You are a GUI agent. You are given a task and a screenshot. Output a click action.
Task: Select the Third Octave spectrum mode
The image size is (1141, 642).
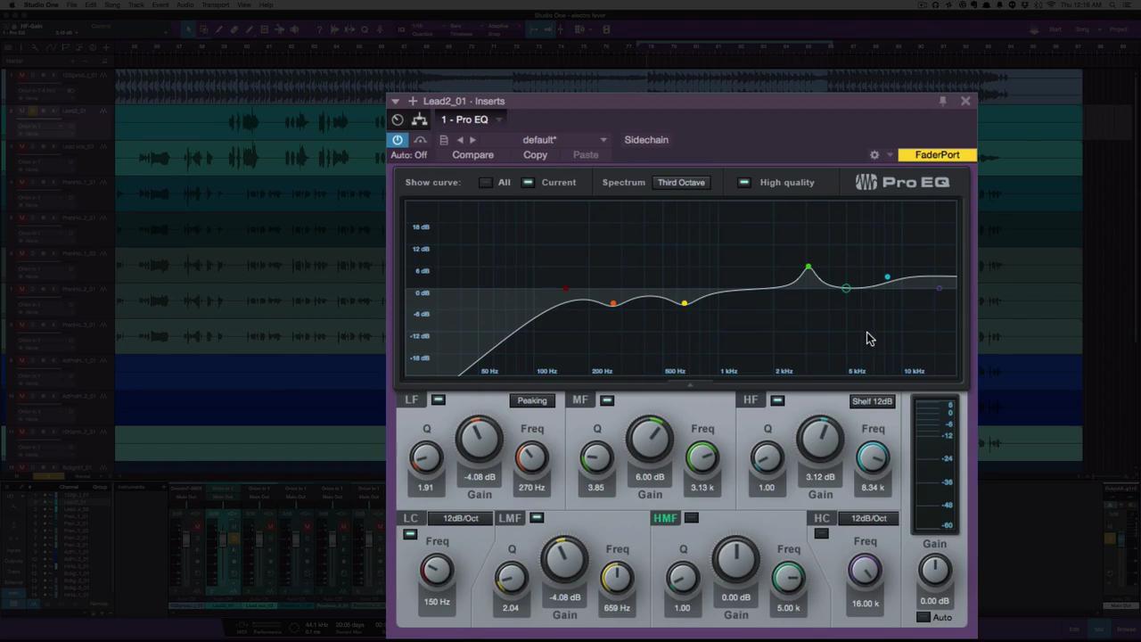point(681,182)
